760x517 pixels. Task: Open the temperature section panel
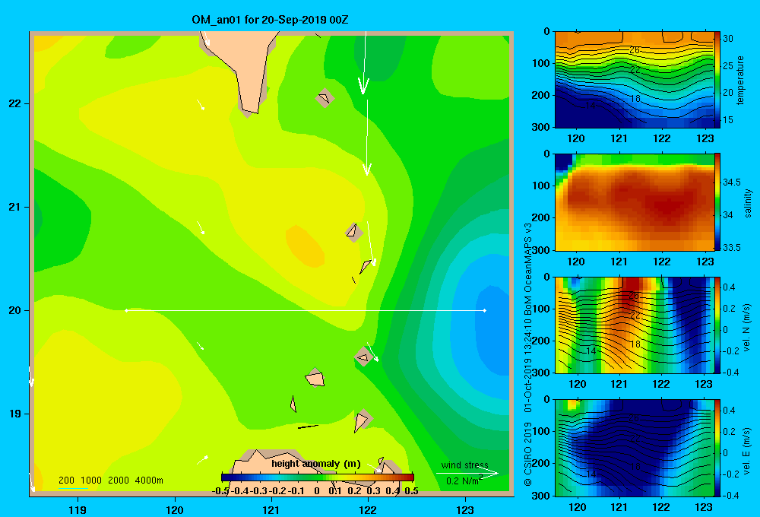(x=635, y=80)
